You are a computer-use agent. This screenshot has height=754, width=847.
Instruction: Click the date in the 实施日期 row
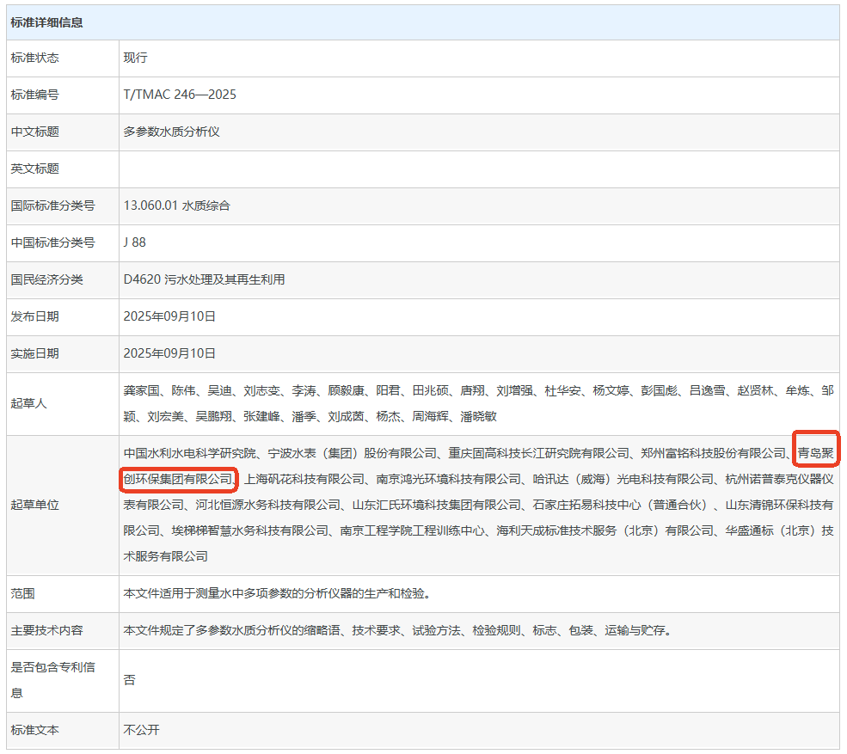(x=169, y=353)
